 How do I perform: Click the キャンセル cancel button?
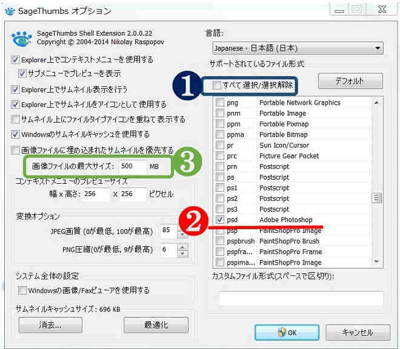pos(358,332)
